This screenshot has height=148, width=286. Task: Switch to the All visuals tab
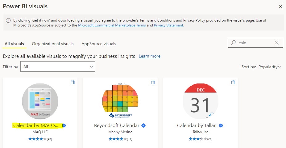14,44
